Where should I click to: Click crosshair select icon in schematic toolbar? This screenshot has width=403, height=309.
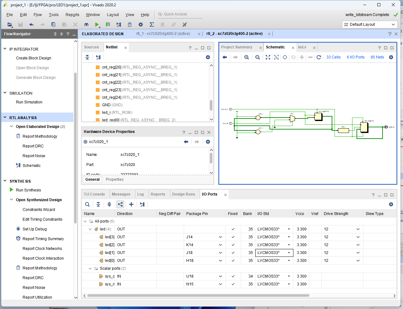[x=285, y=57]
